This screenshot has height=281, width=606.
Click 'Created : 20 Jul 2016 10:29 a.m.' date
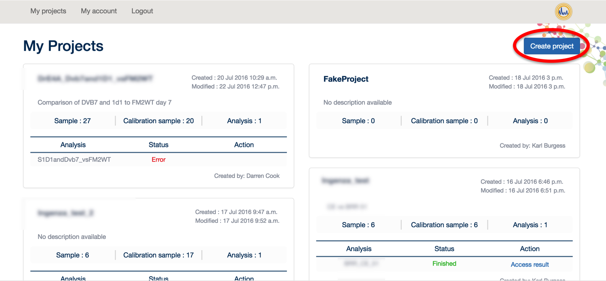[x=234, y=78]
